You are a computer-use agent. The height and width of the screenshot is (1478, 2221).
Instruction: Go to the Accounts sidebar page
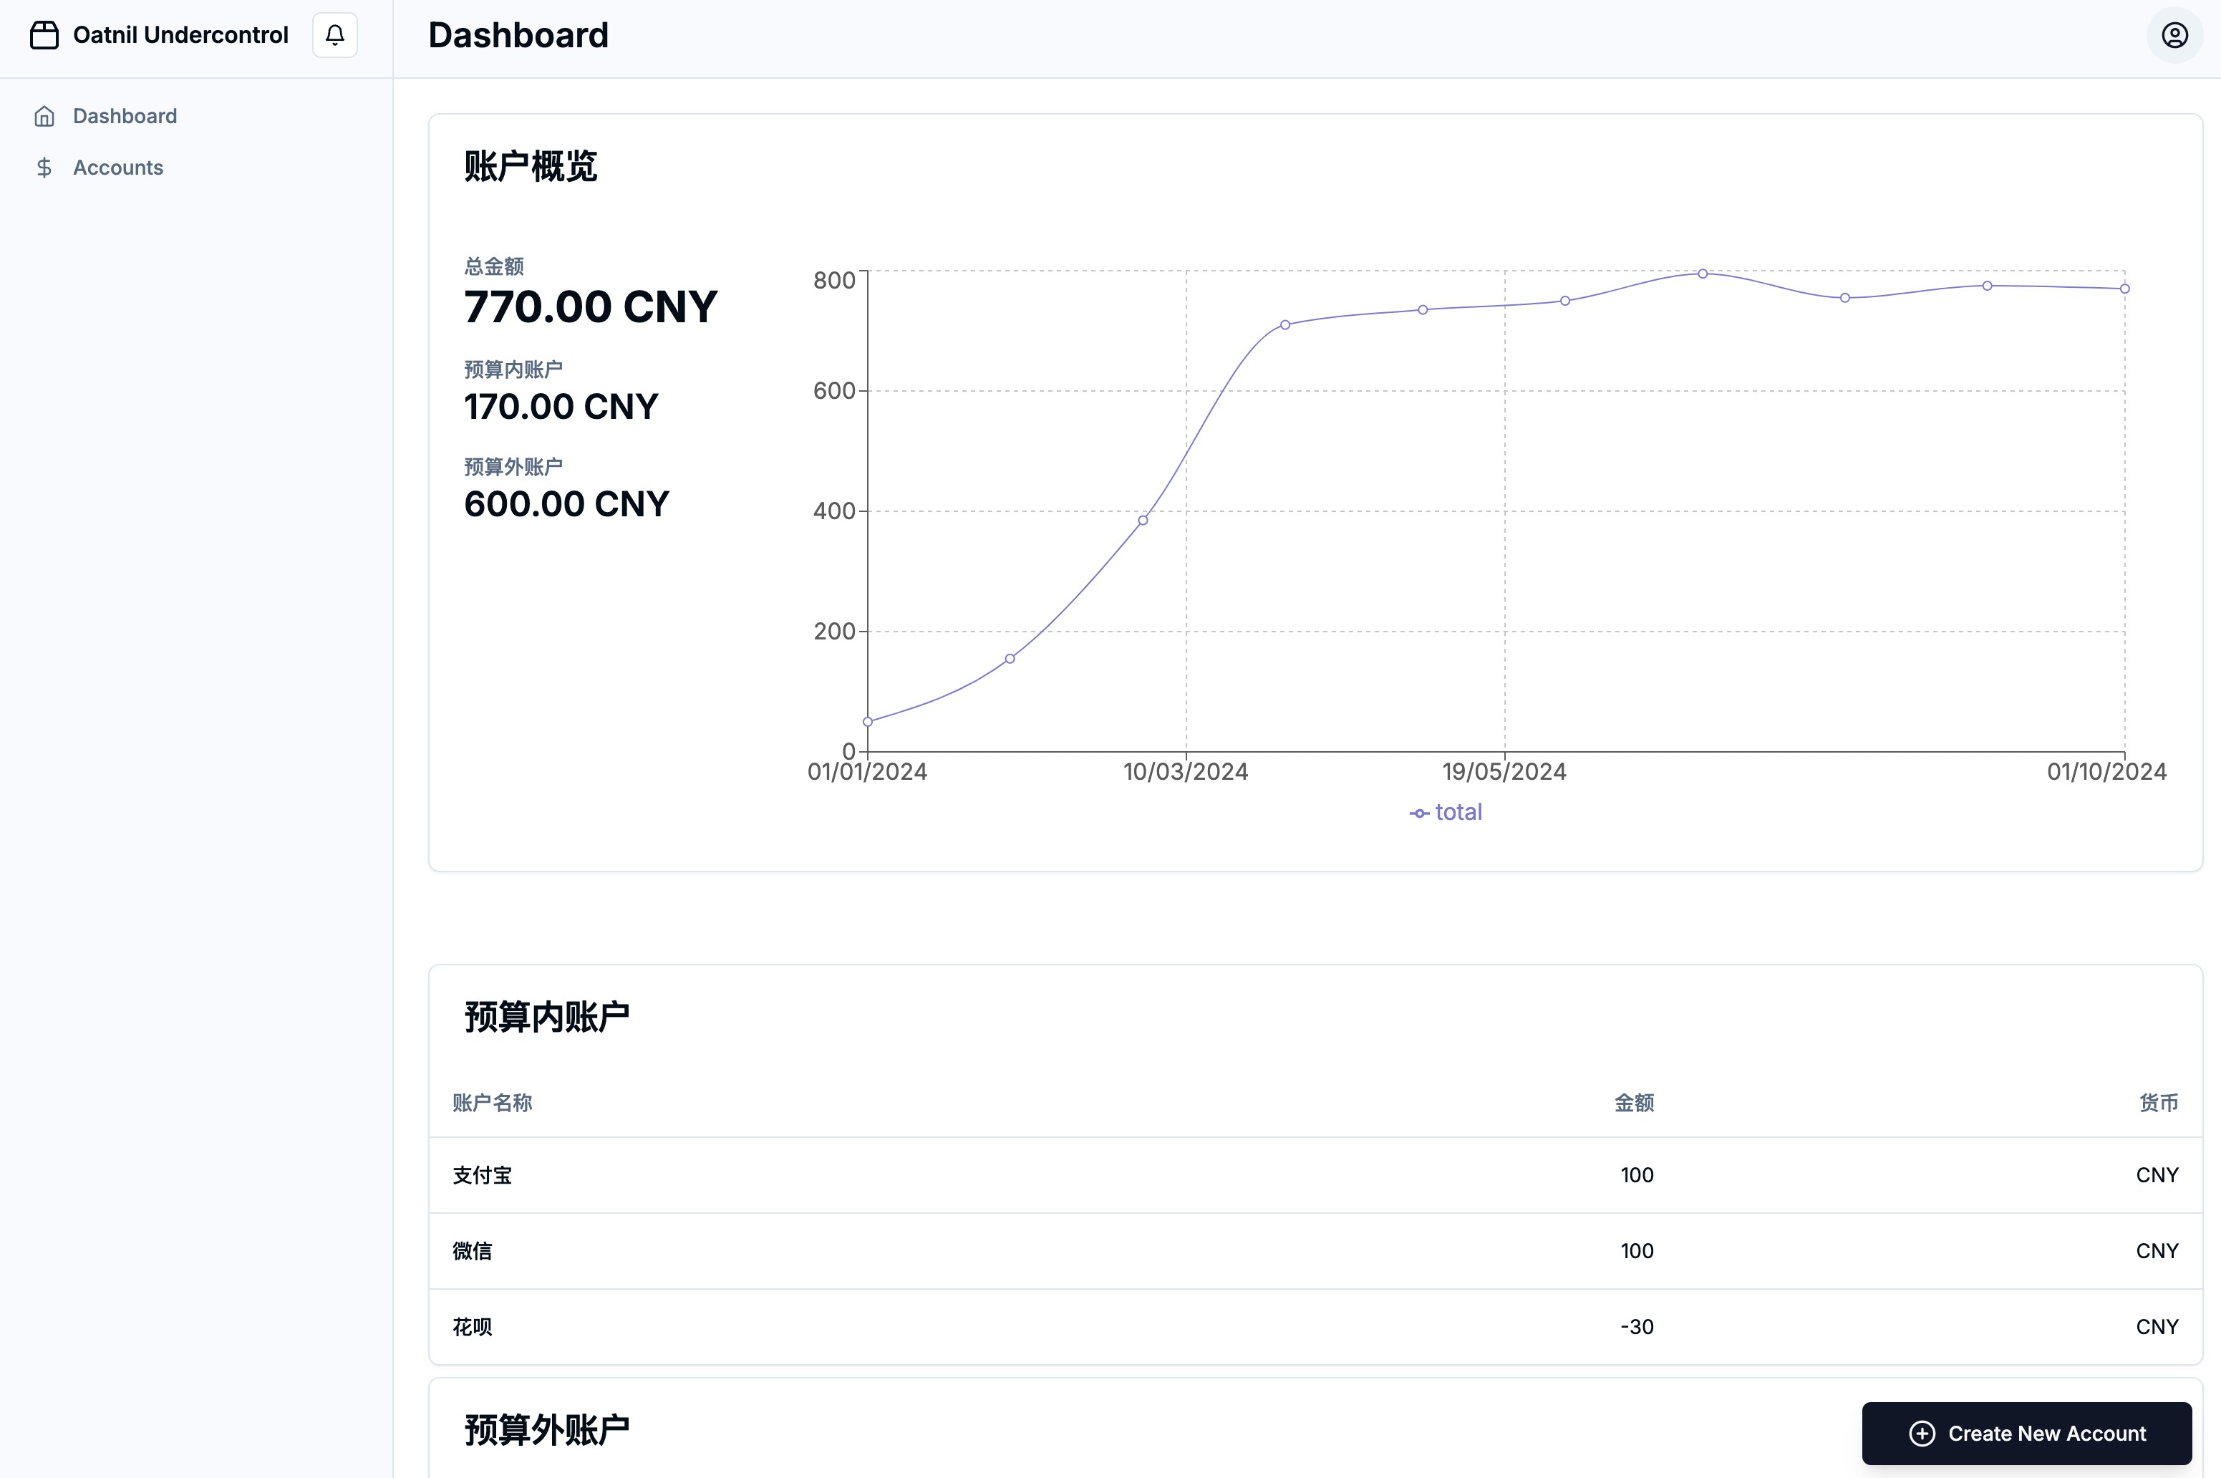(x=118, y=168)
